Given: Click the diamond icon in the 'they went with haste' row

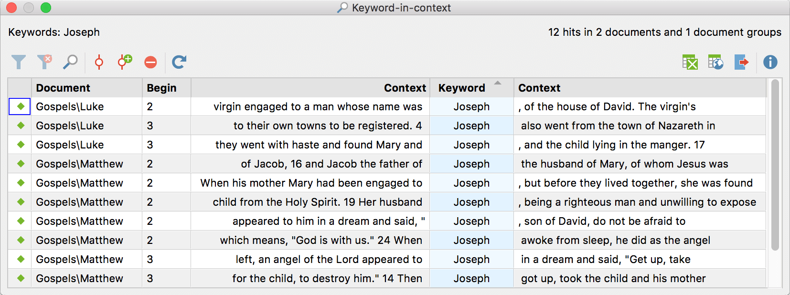Looking at the screenshot, I should click(x=21, y=145).
